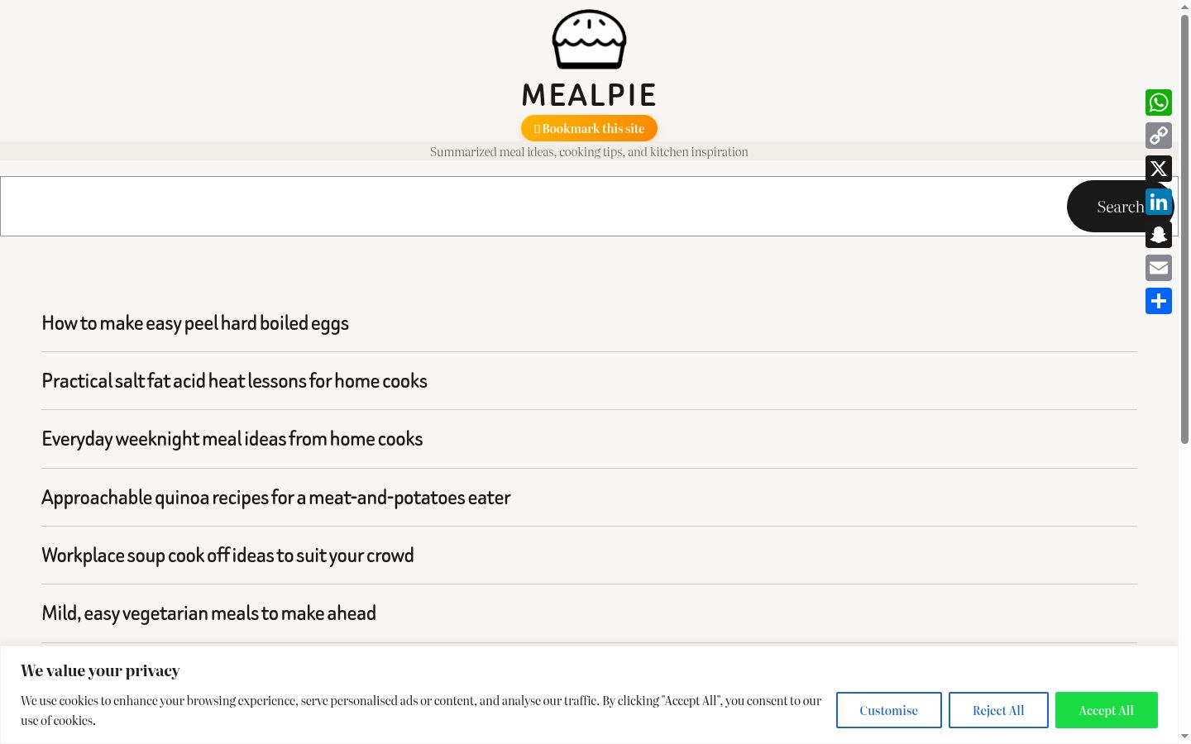Click the Bookmark this site button
This screenshot has width=1191, height=744.
tap(589, 128)
